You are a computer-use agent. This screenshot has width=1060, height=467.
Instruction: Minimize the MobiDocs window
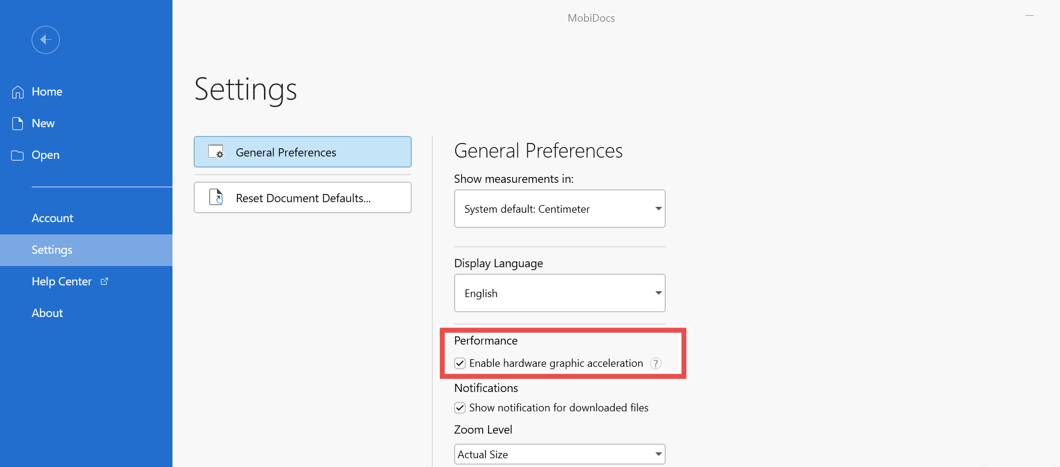(x=1029, y=16)
